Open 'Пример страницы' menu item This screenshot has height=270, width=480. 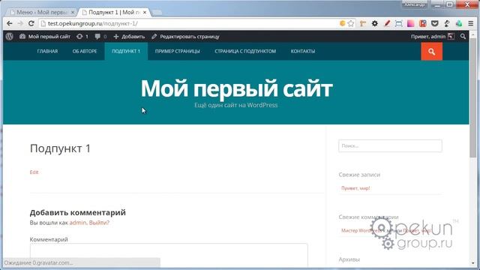coord(178,51)
